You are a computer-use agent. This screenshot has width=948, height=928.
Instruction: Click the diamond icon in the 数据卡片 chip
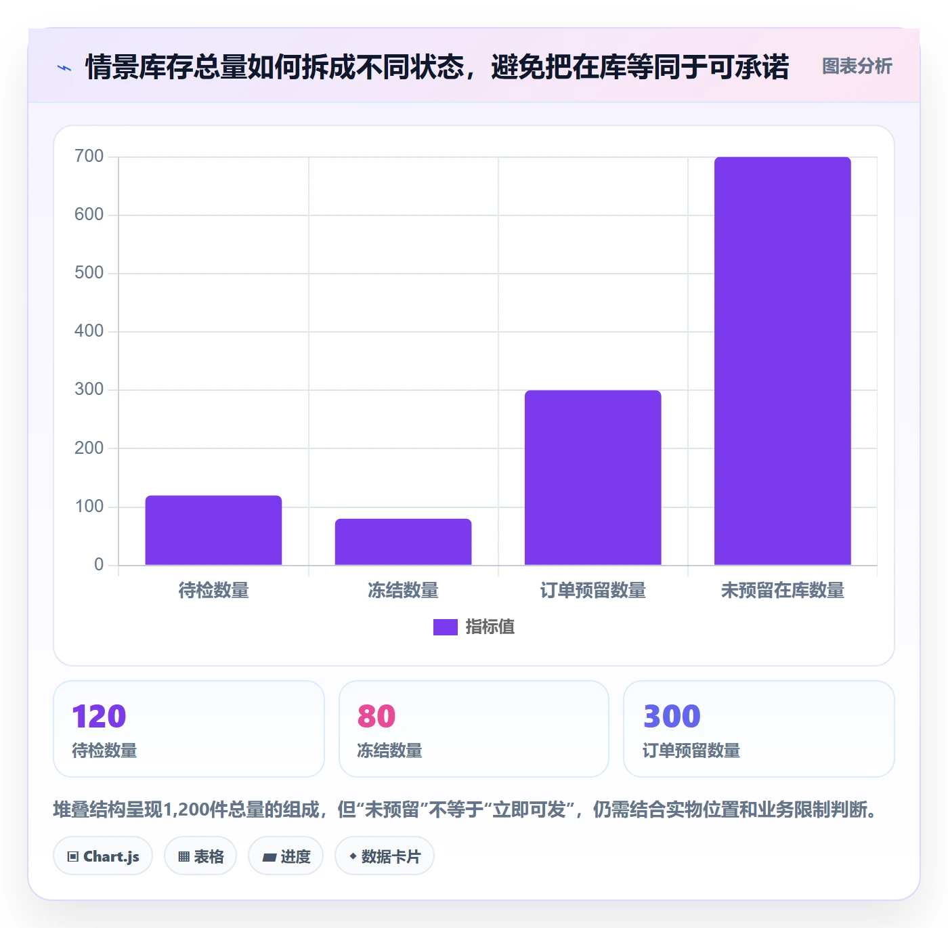353,856
